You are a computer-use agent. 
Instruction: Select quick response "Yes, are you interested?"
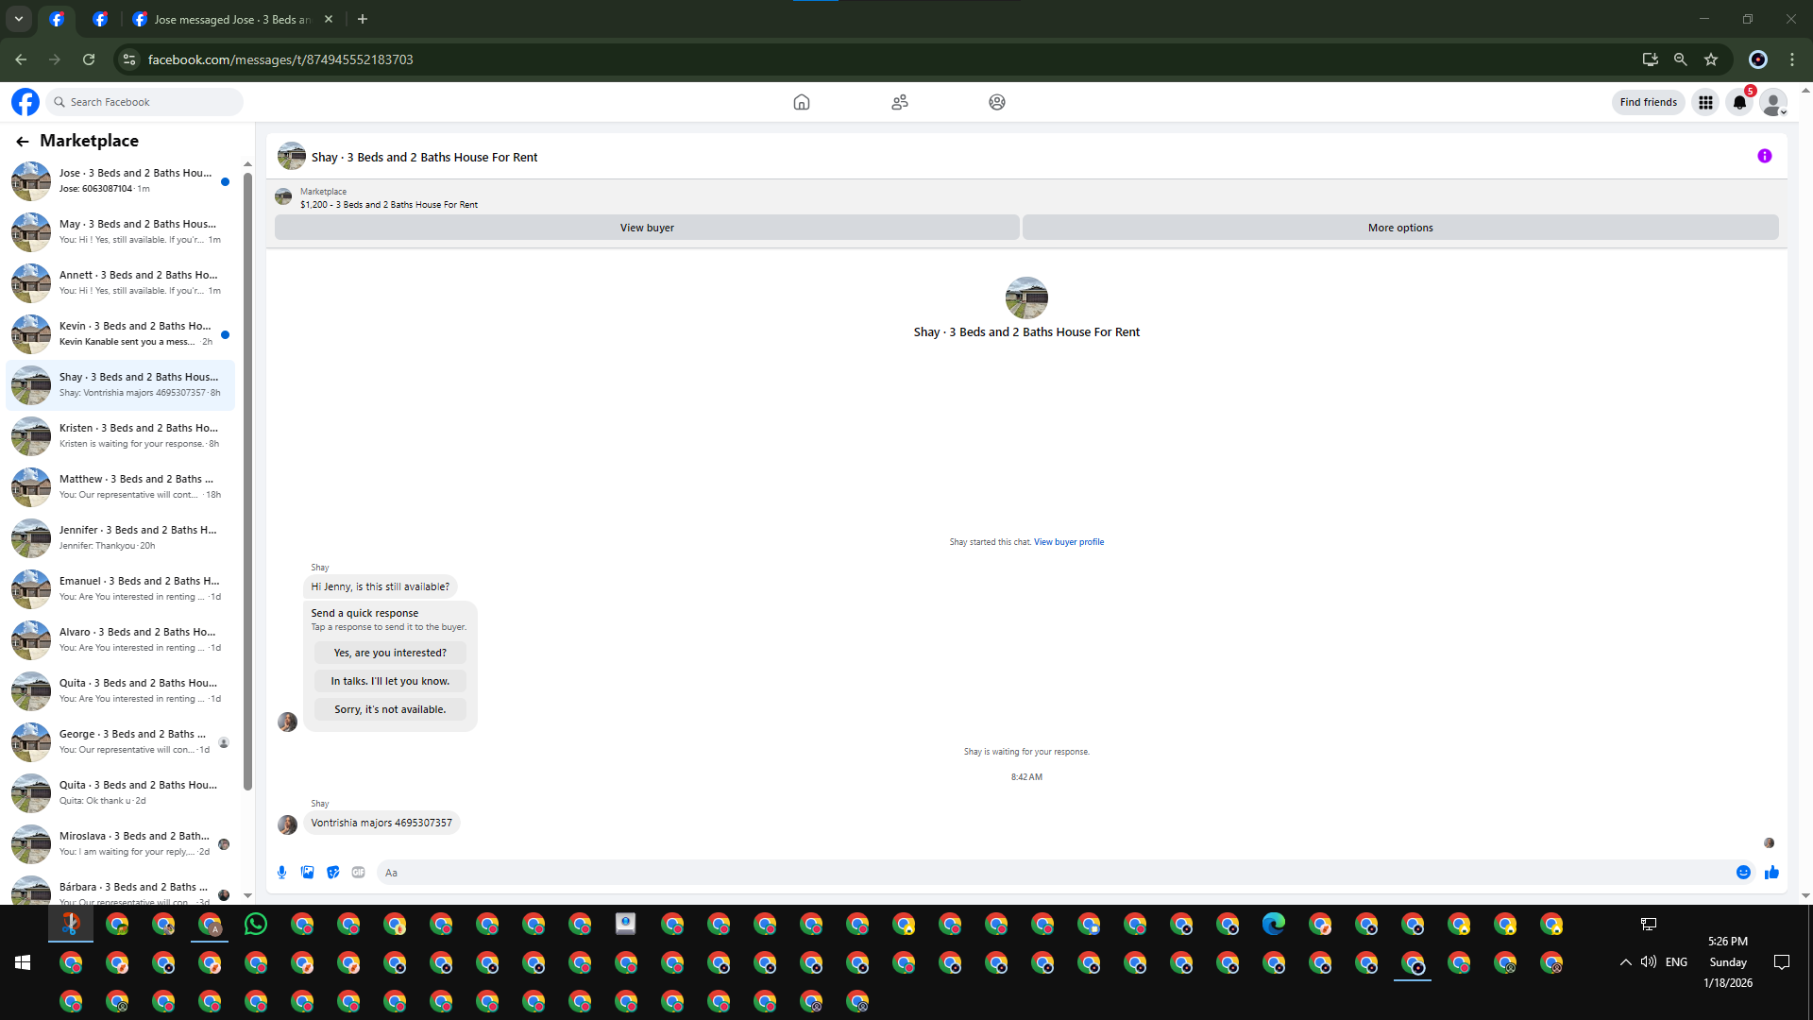tap(390, 653)
